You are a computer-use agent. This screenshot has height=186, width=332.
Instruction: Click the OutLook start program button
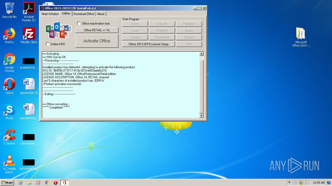coord(162,24)
